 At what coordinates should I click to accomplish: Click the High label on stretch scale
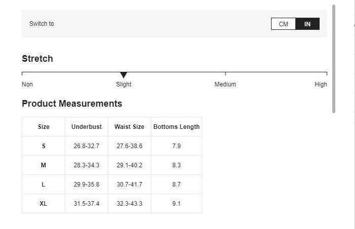coord(321,84)
